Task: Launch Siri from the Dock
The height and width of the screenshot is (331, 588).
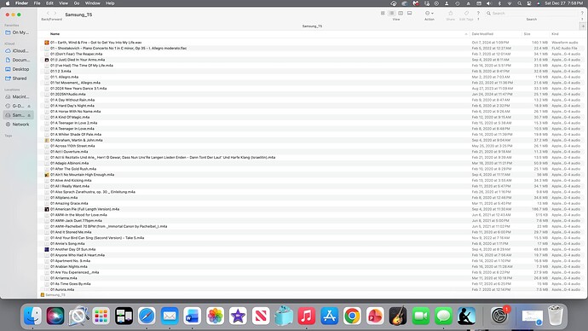Action: (55, 316)
